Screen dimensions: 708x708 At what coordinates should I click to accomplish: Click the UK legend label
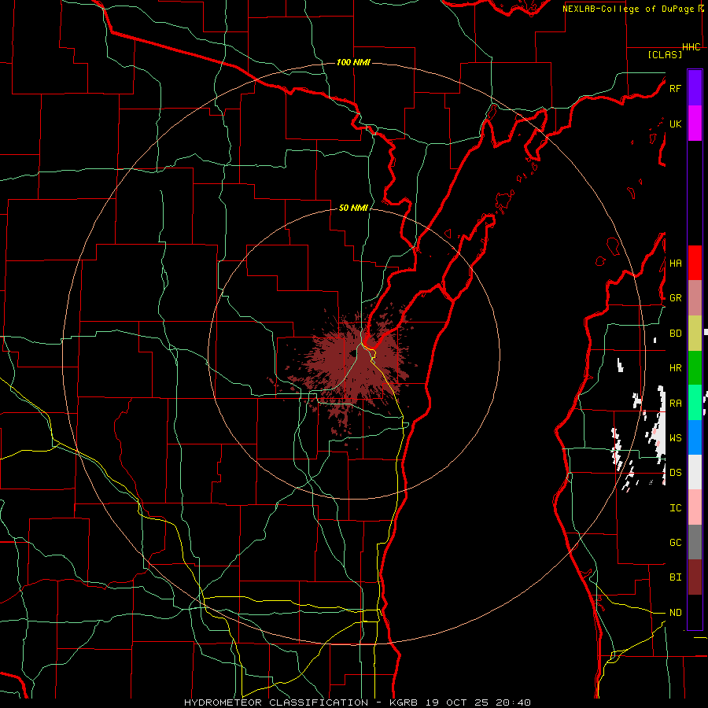point(675,124)
